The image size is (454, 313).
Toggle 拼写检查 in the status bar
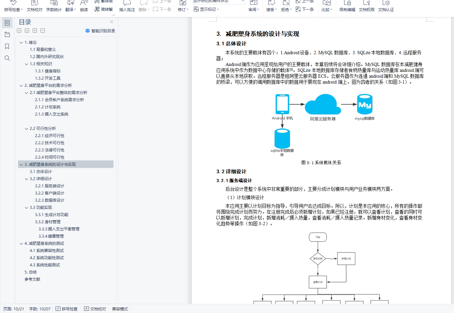(x=66, y=309)
